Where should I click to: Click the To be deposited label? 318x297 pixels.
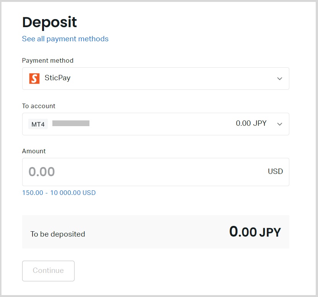pyautogui.click(x=58, y=234)
